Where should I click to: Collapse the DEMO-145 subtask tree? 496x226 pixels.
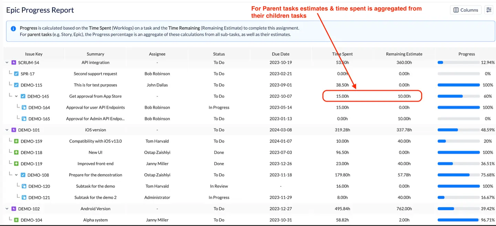(16, 96)
